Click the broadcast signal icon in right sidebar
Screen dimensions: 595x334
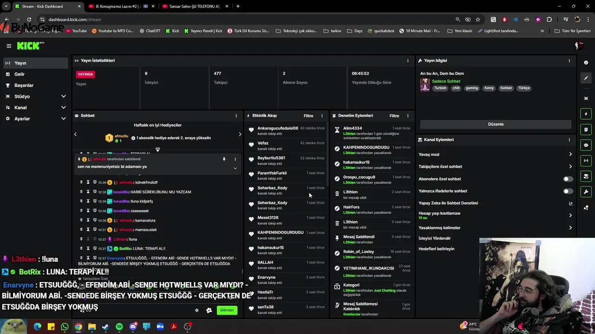tap(586, 161)
